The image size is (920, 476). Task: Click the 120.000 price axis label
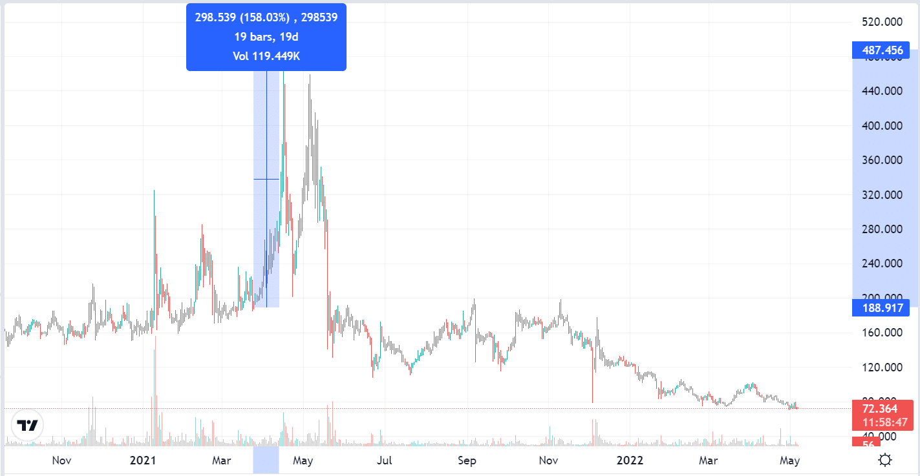click(882, 367)
